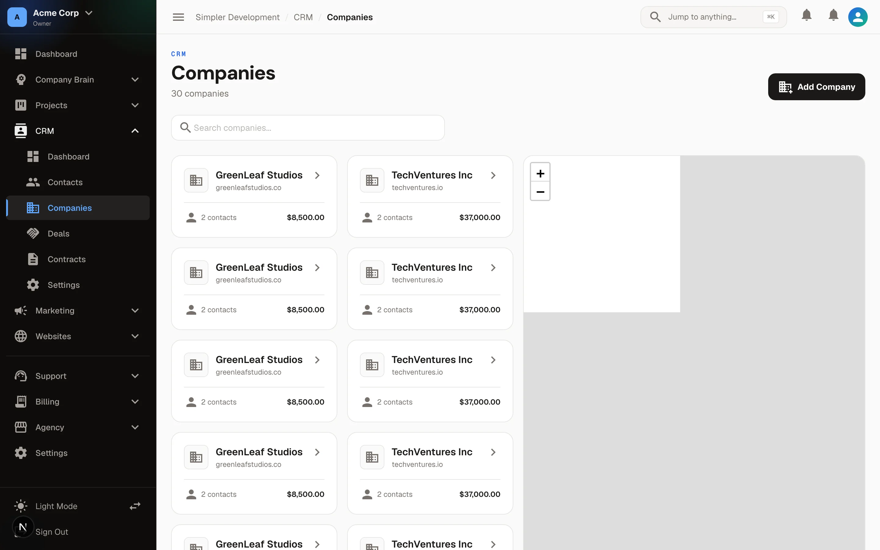The height and width of the screenshot is (550, 880).
Task: Open first GreenLeaf Studios card arrow
Action: click(317, 175)
